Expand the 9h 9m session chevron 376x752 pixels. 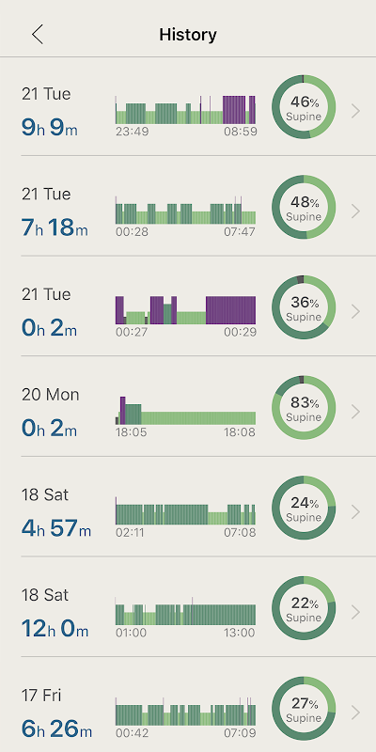click(x=355, y=111)
